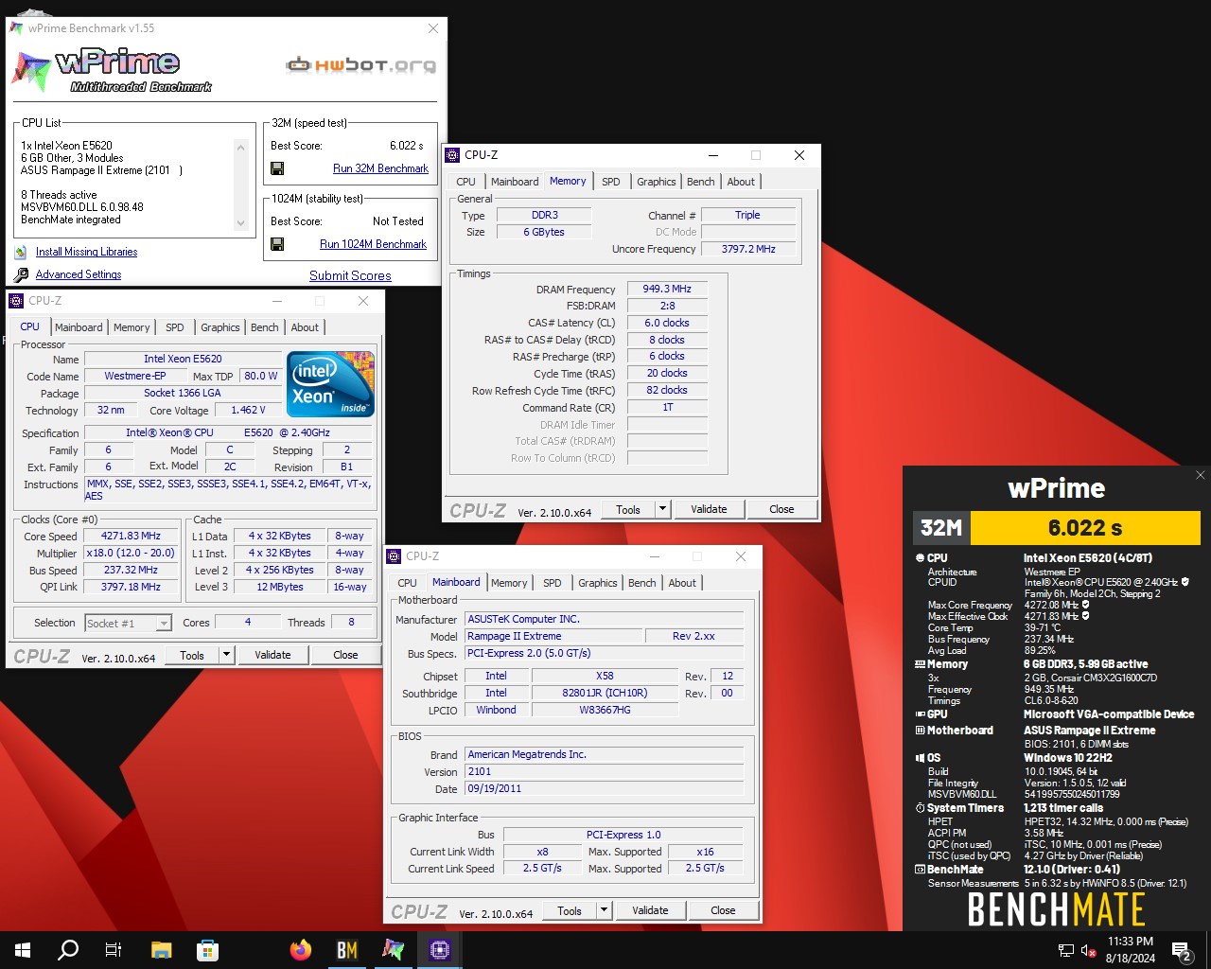Open Tools dropdown arrow in CPU-Z CPU window
The width and height of the screenshot is (1211, 969).
click(x=226, y=655)
